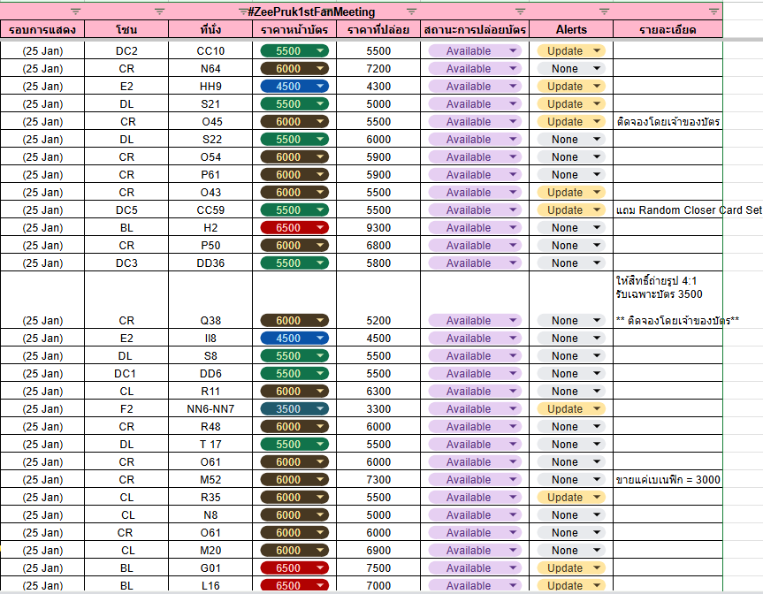The height and width of the screenshot is (594, 763).
Task: Open Available status dropdown in S21 row
Action: 475,104
